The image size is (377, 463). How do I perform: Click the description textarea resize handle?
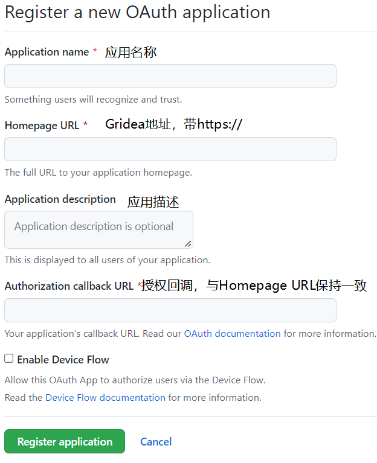[x=188, y=244]
